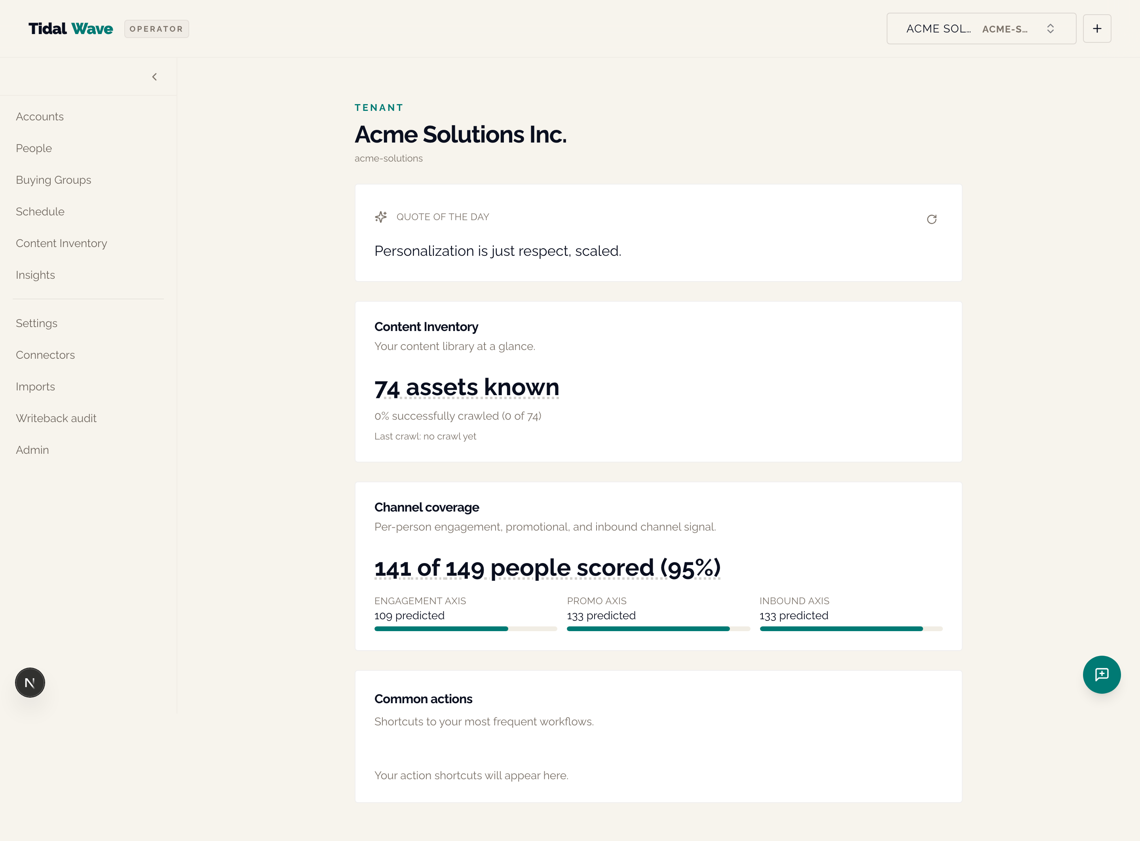1140x841 pixels.
Task: Click the Engagement Axis progress bar
Action: point(465,629)
